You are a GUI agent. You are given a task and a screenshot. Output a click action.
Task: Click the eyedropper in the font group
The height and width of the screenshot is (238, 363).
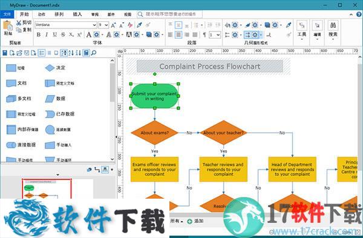(139, 25)
